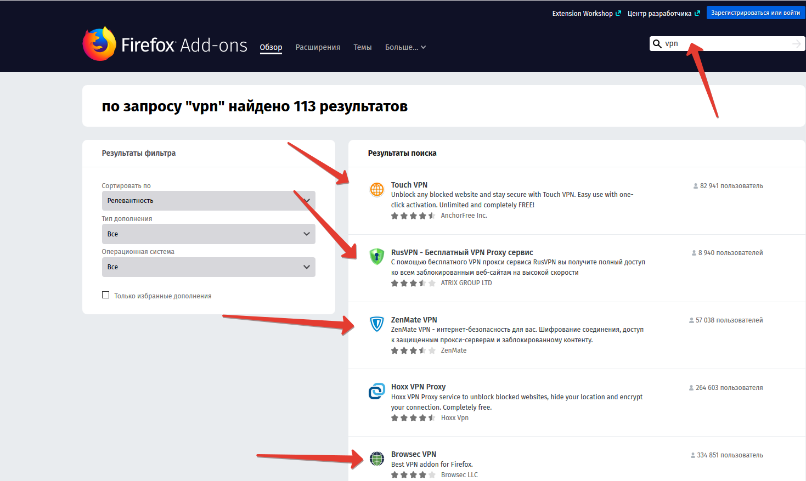Click user count icon for Hoxx VPN Proxy
806x481 pixels.
(691, 388)
